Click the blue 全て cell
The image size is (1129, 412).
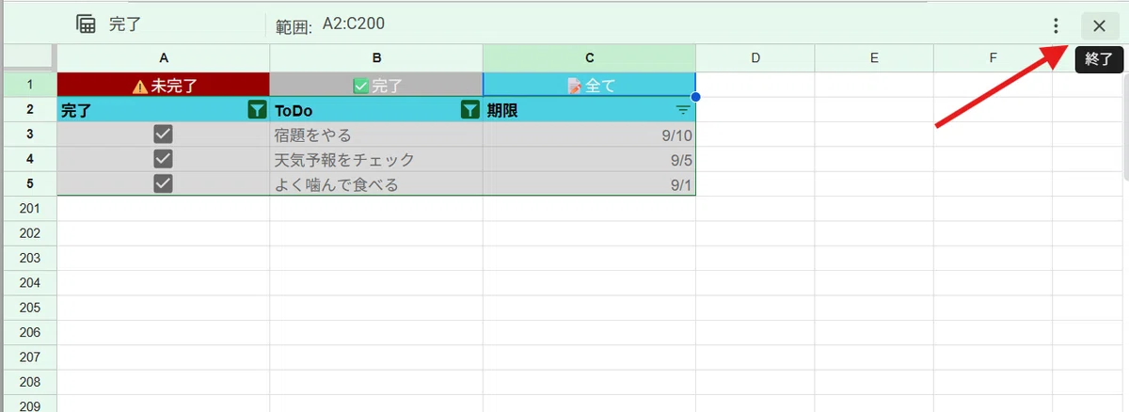(590, 85)
